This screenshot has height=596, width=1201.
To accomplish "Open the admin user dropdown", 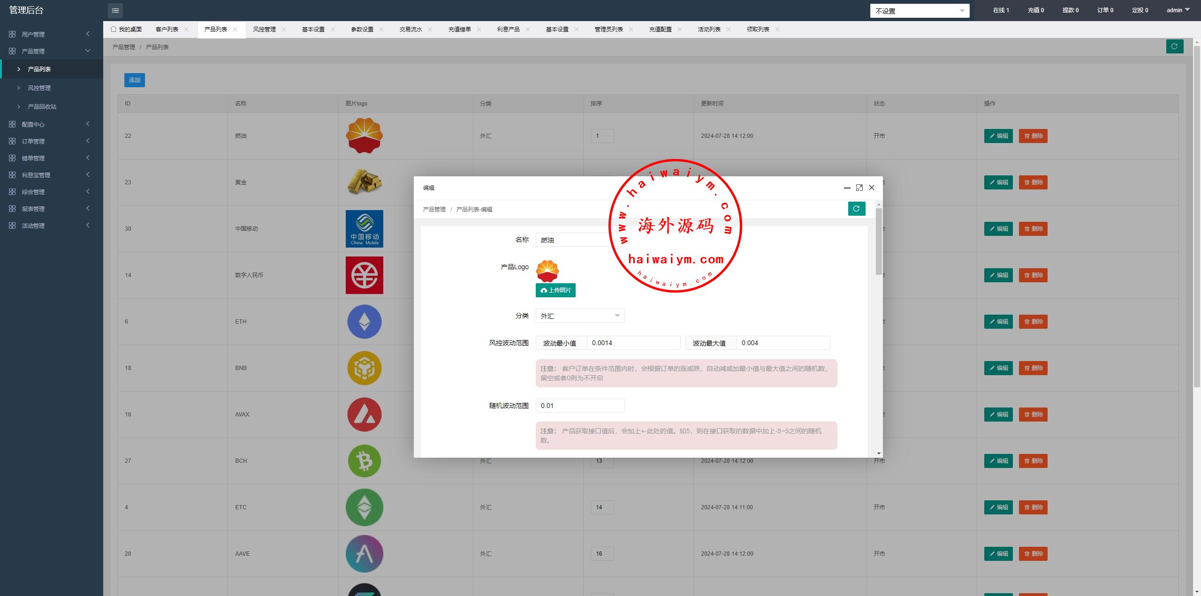I will click(x=1178, y=10).
